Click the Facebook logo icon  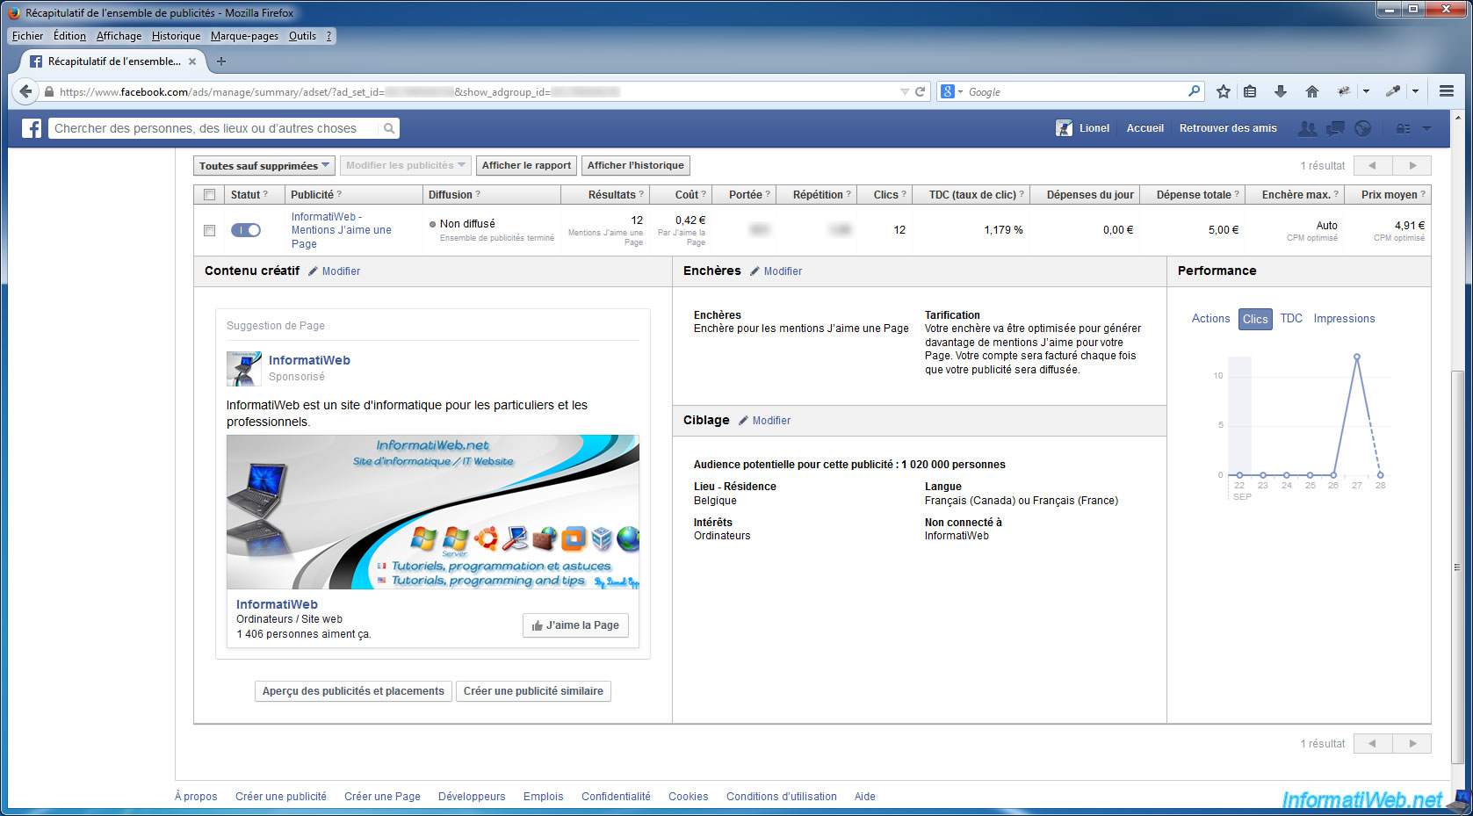32,128
